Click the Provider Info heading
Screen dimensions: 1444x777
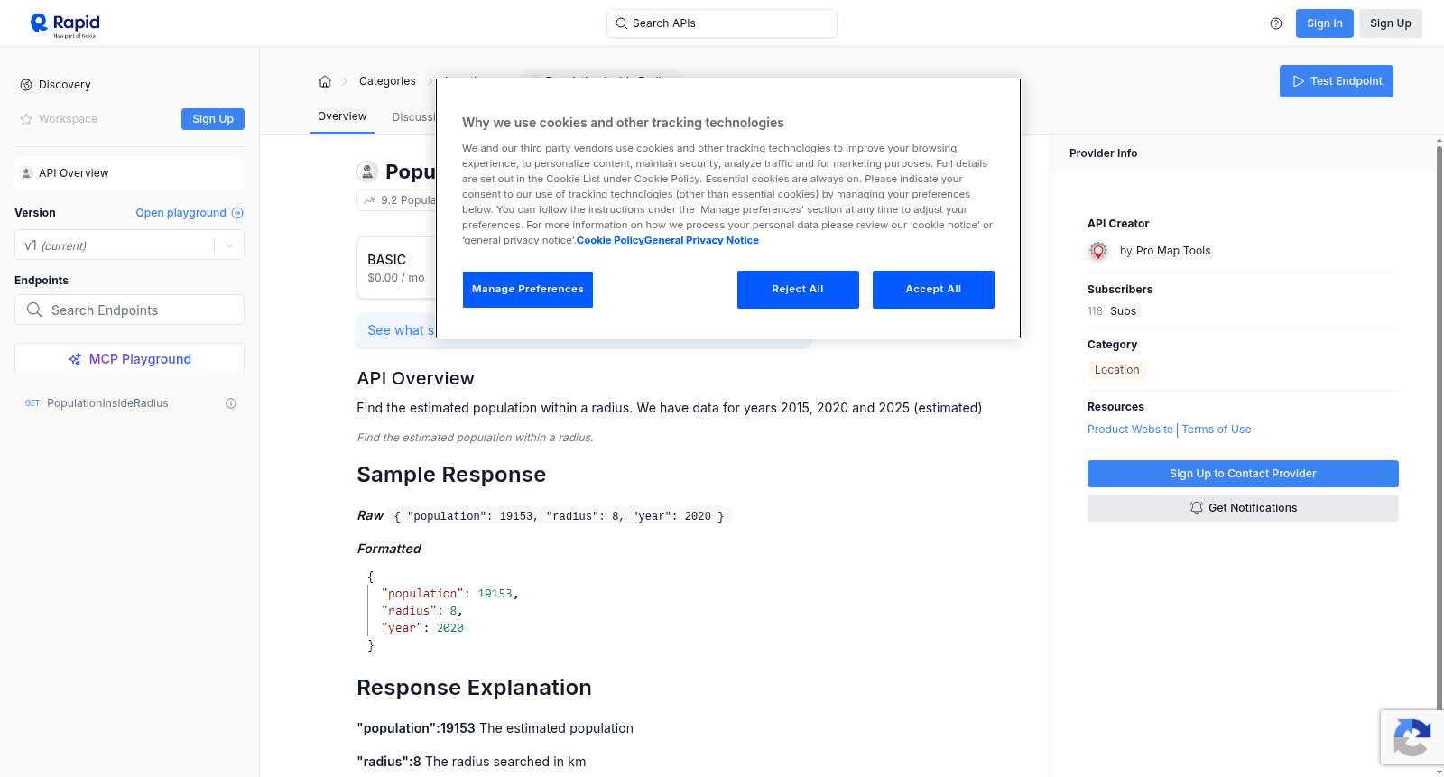tap(1103, 153)
